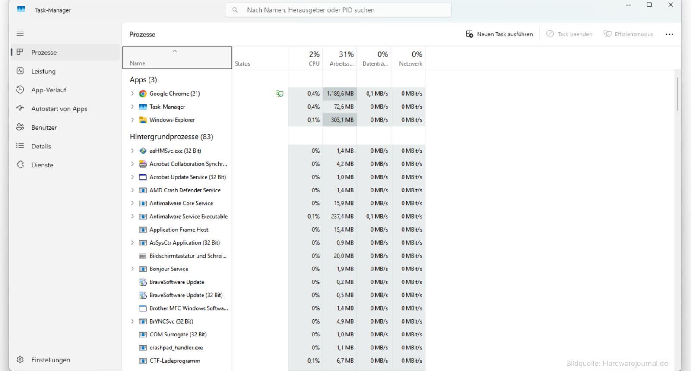
Task: Sort by the Netzwerk column header
Action: tap(408, 58)
